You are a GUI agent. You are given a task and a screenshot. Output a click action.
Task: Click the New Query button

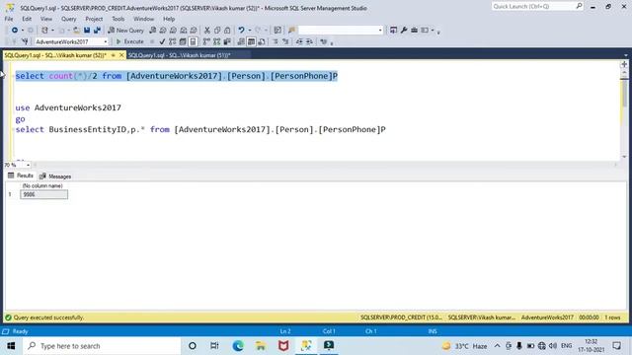pyautogui.click(x=125, y=31)
